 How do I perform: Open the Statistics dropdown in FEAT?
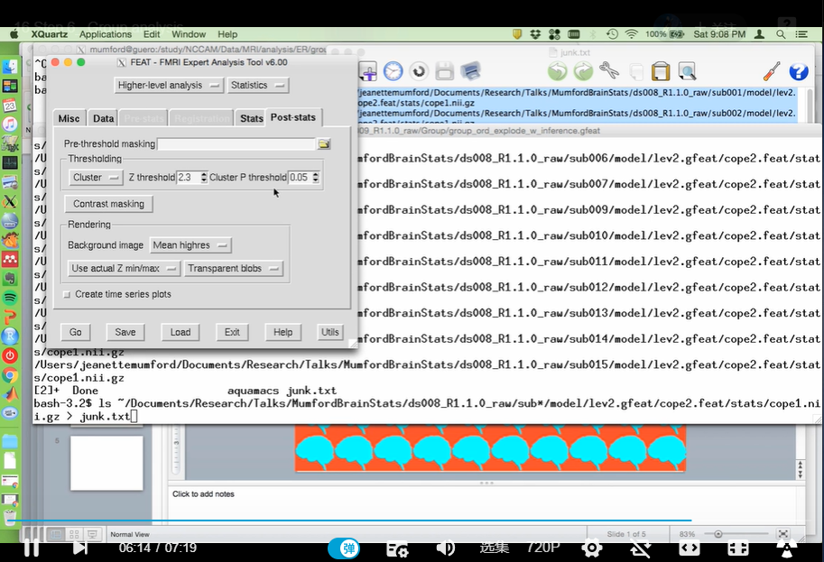(257, 85)
